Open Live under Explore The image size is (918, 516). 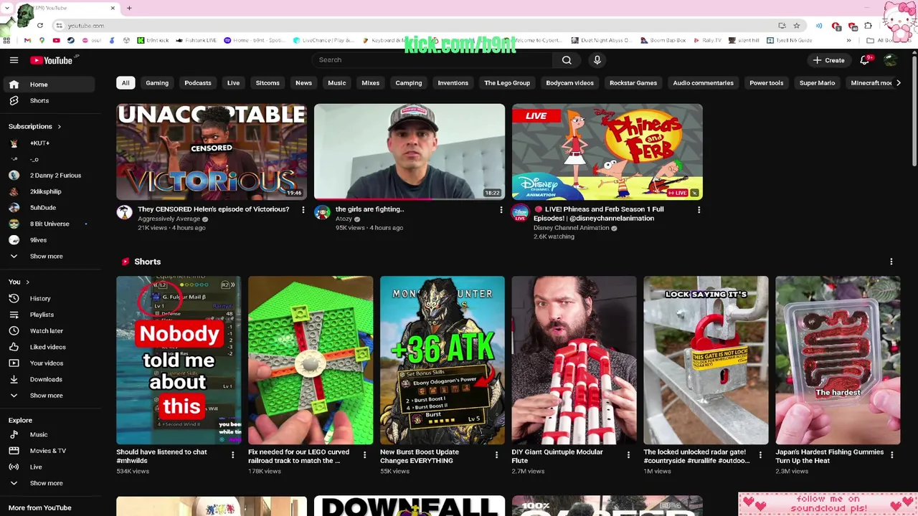[x=47, y=467]
